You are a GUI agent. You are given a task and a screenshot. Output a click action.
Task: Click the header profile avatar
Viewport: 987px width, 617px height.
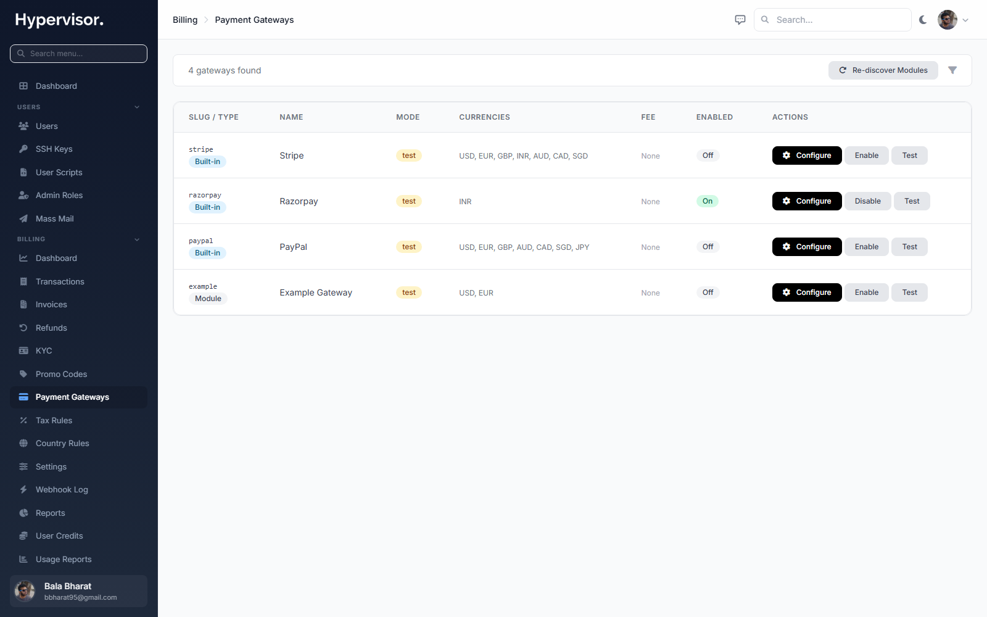point(948,20)
